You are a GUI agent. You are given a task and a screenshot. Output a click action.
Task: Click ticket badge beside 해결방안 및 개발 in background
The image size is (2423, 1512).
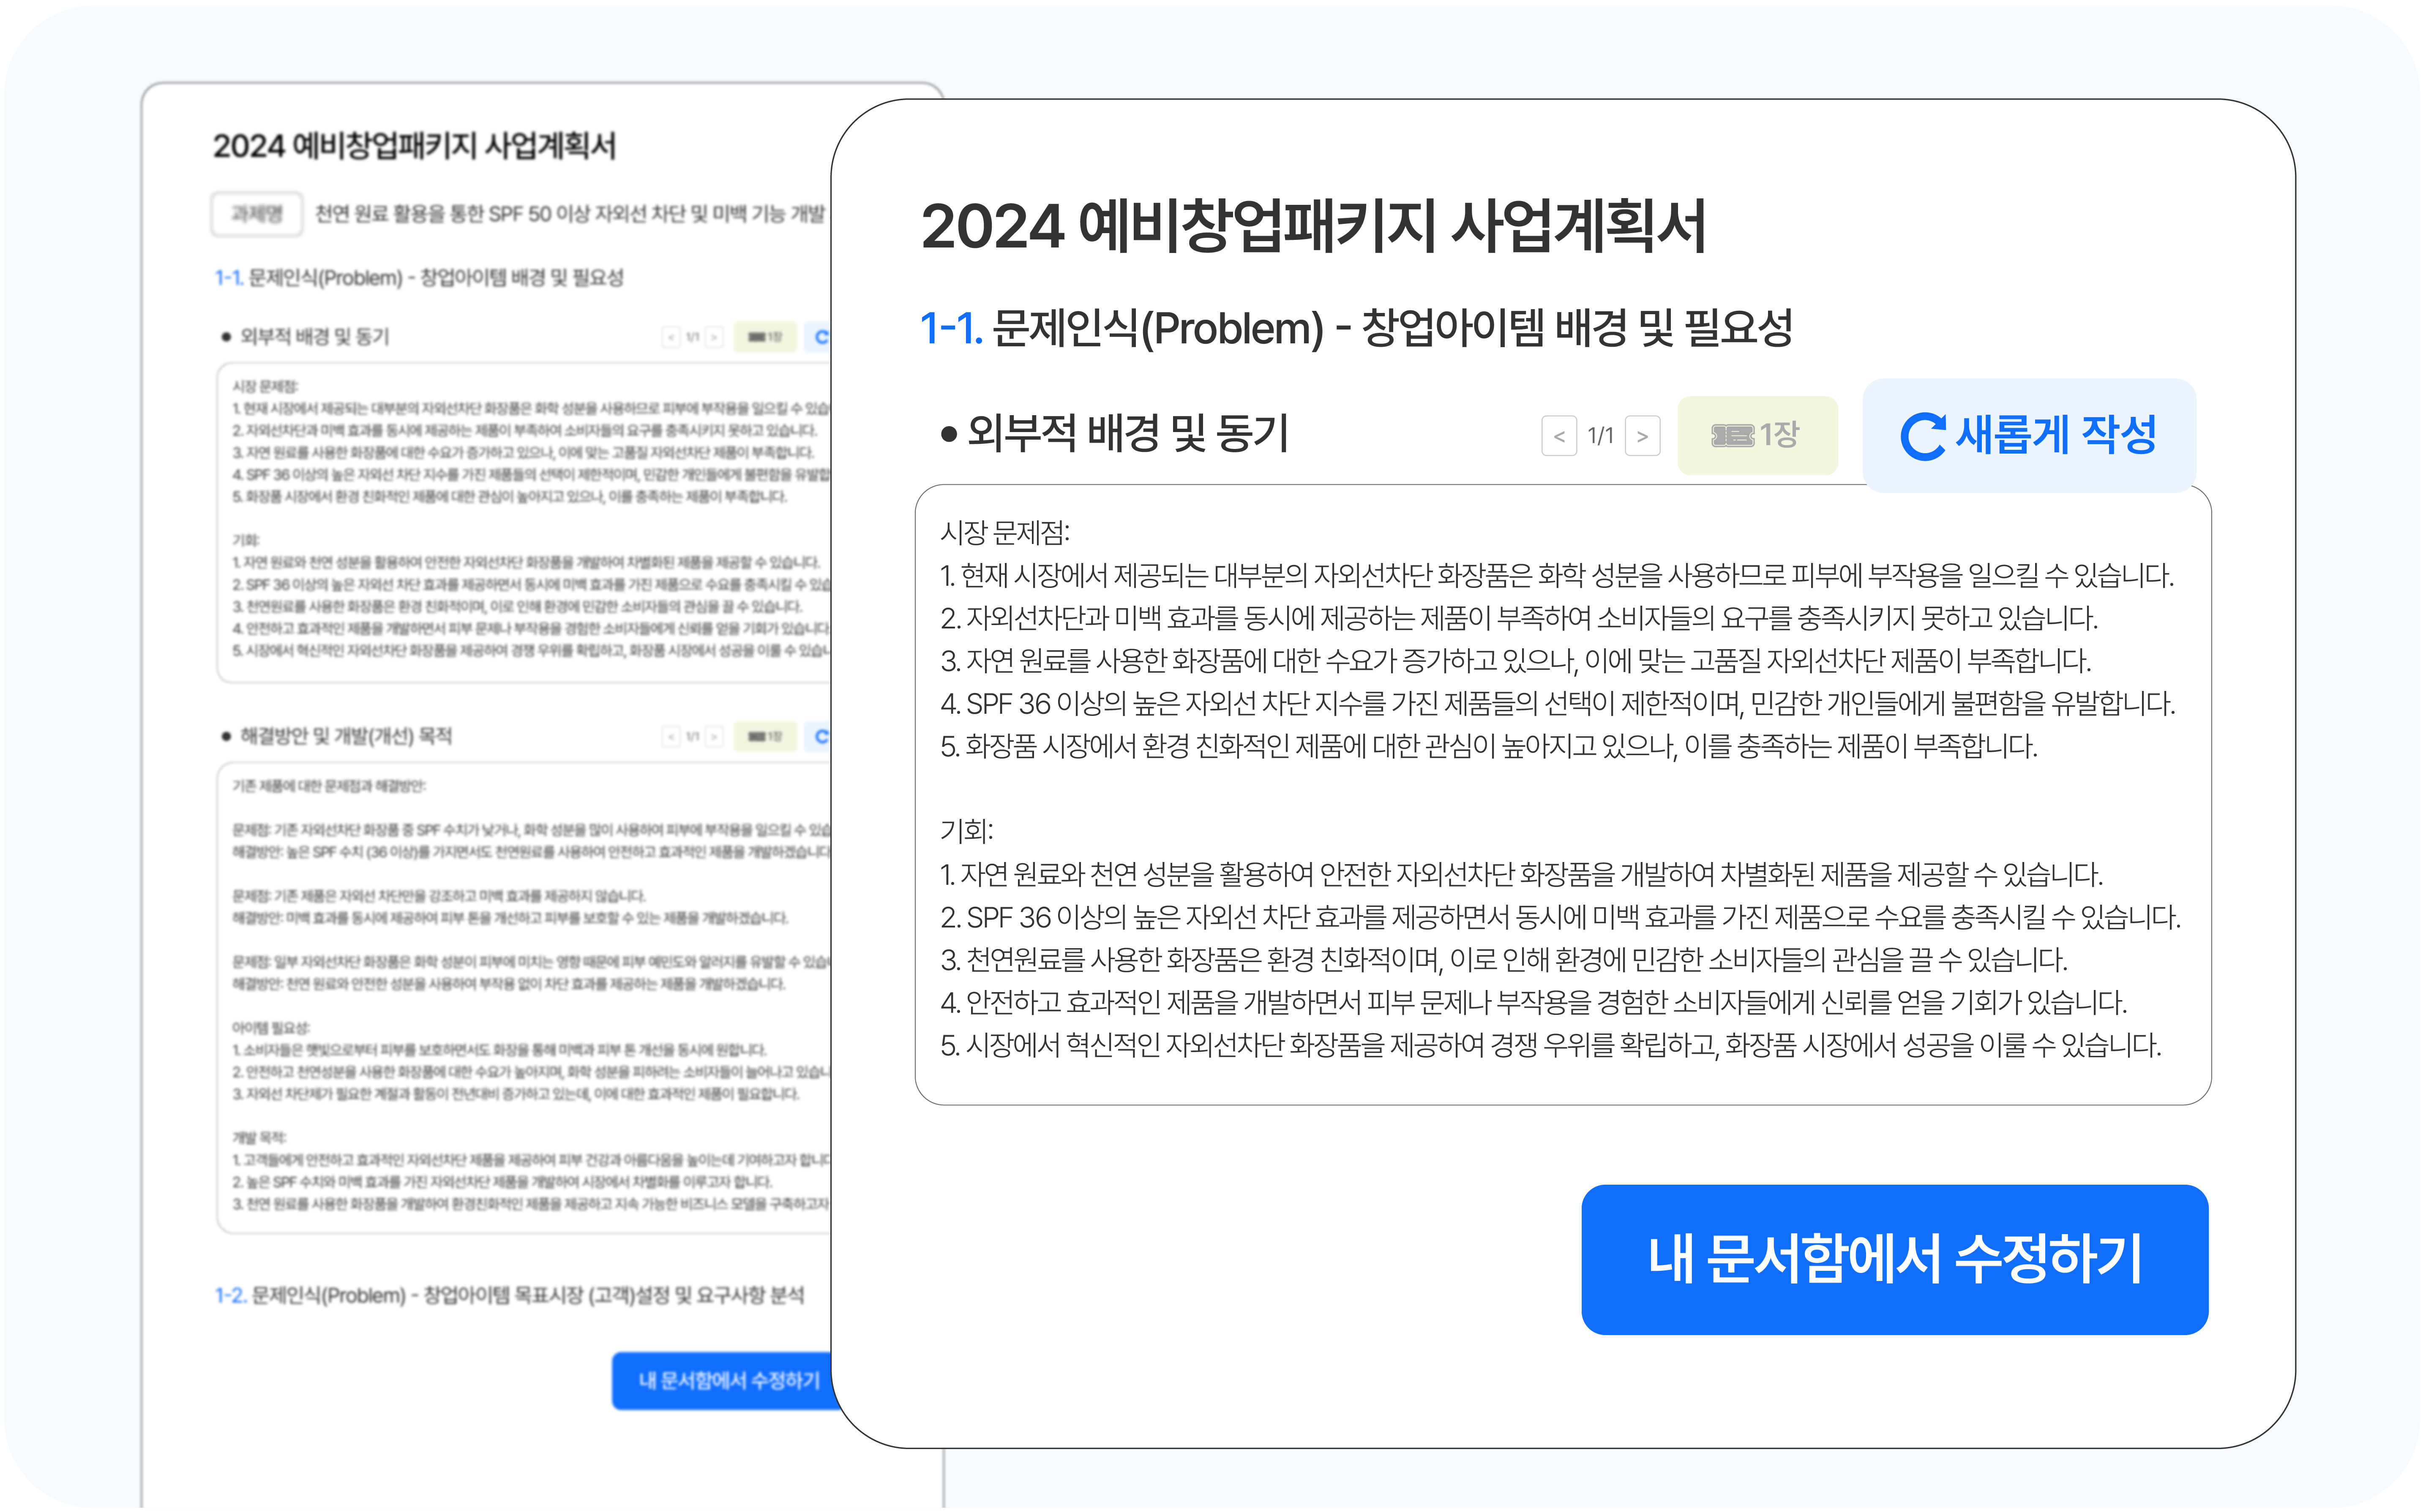pos(765,737)
